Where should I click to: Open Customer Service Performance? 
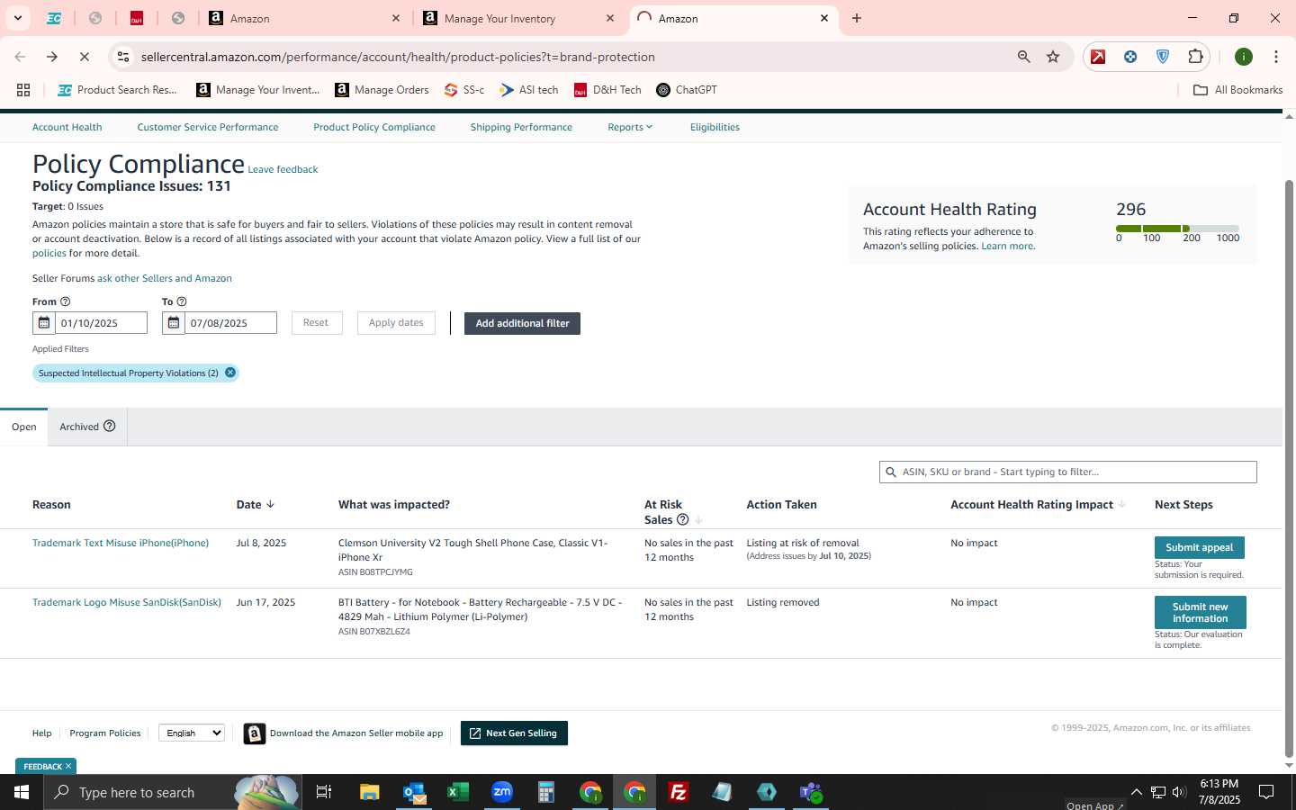208,127
